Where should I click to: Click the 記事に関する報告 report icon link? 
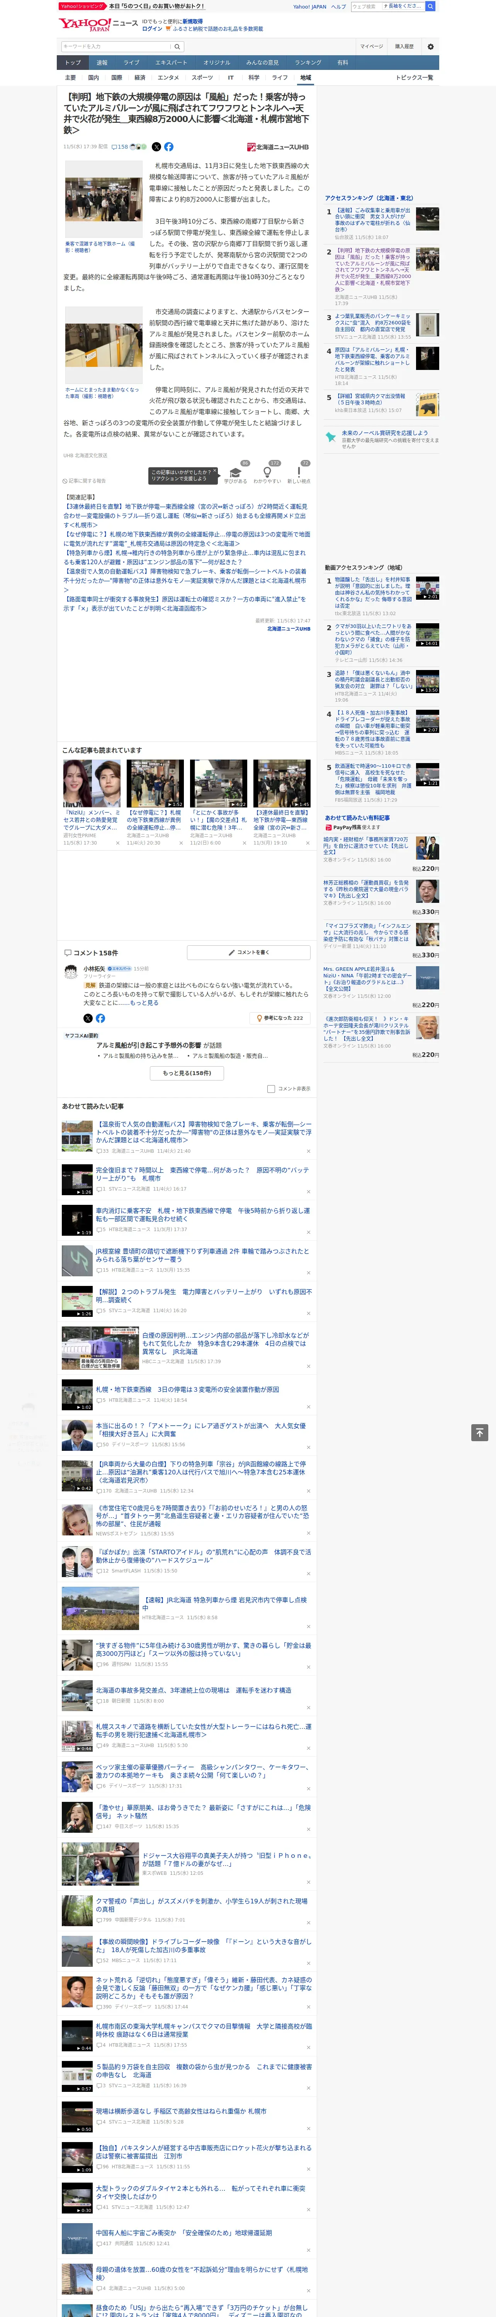(85, 481)
